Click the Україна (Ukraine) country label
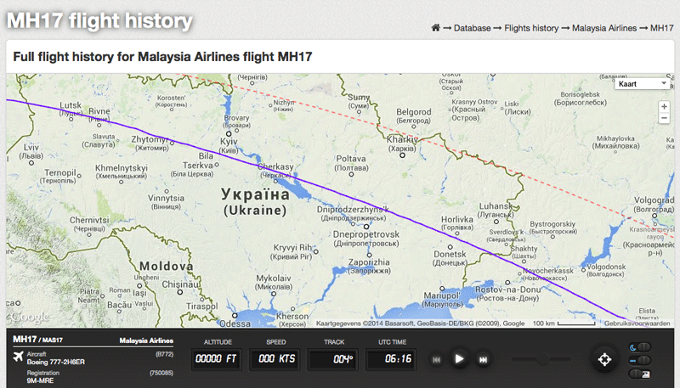680x388 pixels. click(x=256, y=202)
